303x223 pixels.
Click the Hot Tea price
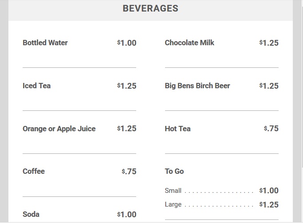coord(271,129)
